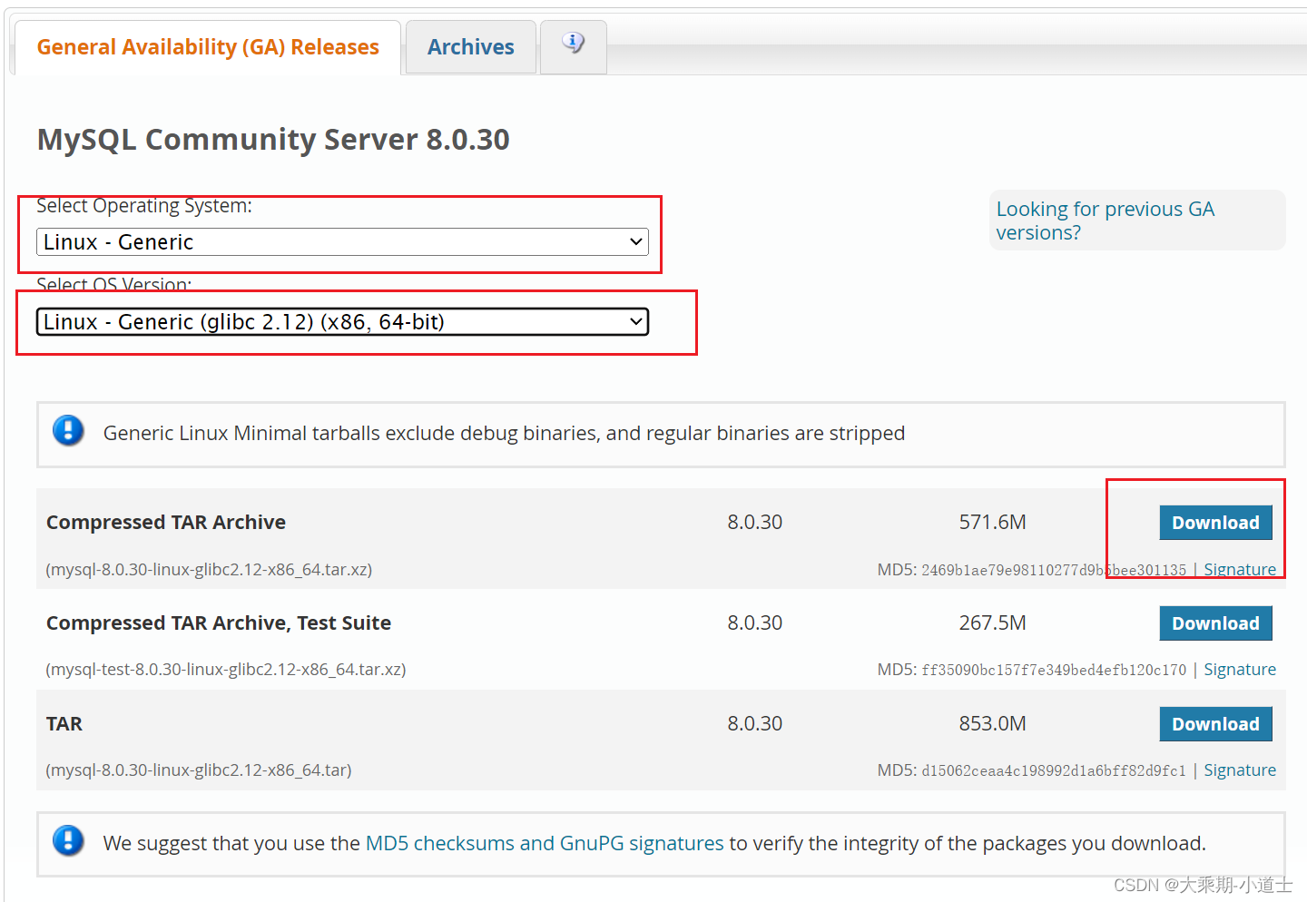Click the Select Operating System label

point(144,206)
